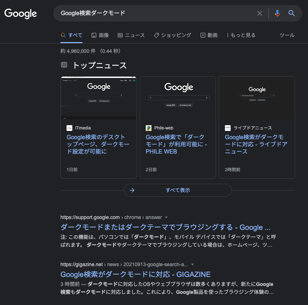This screenshot has height=305, width=308.
Task: Click the 1日前 timestamp on ITmedia card
Action: [72, 170]
